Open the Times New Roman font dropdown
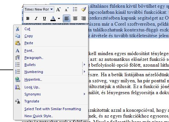 pyautogui.click(x=52, y=9)
